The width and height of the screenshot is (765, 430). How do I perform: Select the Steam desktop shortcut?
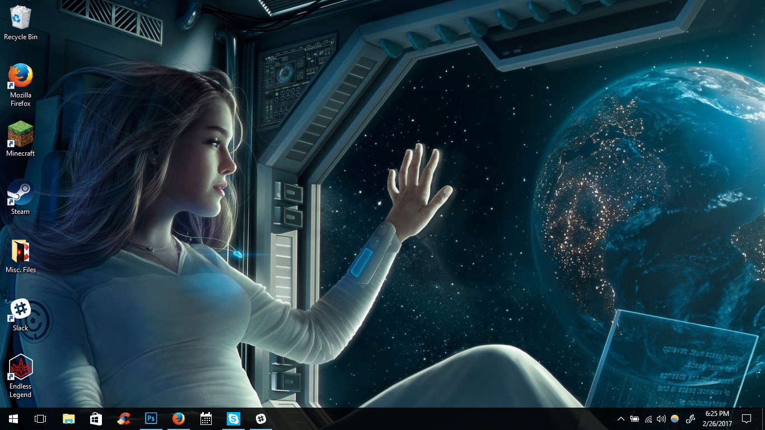tap(21, 197)
